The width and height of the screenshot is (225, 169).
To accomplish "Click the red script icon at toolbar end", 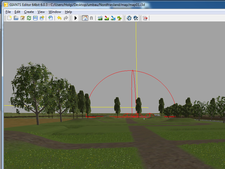I will [145, 18].
